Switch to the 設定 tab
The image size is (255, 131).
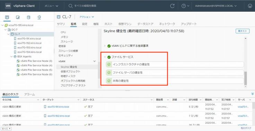click(85, 24)
